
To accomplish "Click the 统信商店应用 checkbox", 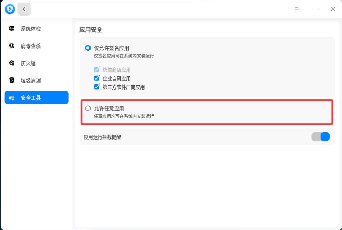I will 96,70.
